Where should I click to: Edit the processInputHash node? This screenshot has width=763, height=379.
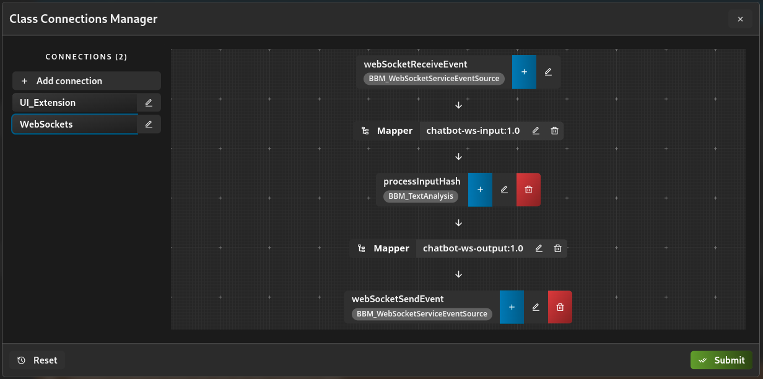[x=504, y=189]
